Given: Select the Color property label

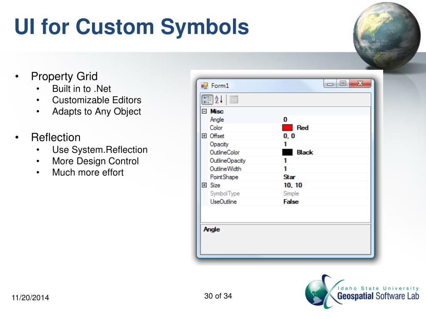Looking at the screenshot, I should [x=216, y=128].
